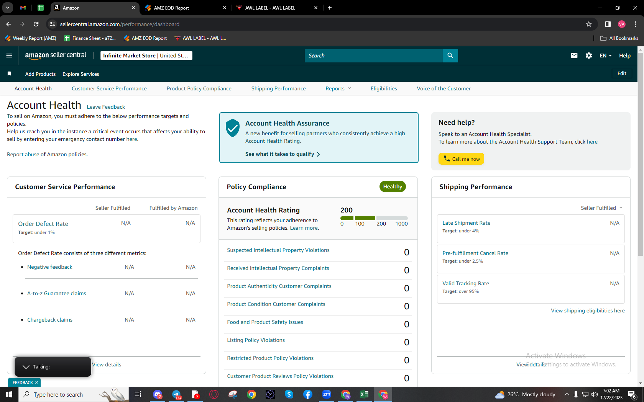Open the Weekly Report (AMZ) bookmark
The height and width of the screenshot is (402, 644).
coord(31,38)
